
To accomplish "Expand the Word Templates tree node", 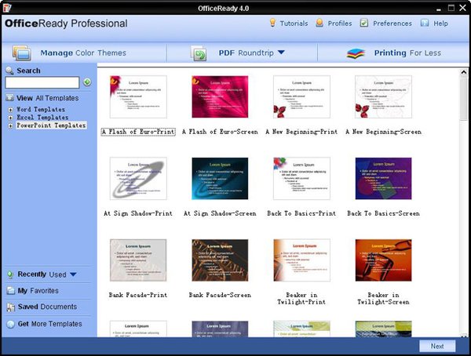I will (10, 110).
